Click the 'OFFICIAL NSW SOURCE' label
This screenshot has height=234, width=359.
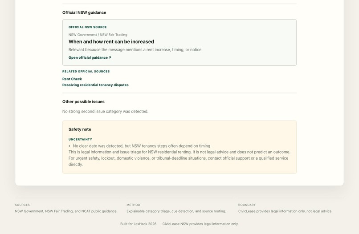(x=87, y=27)
